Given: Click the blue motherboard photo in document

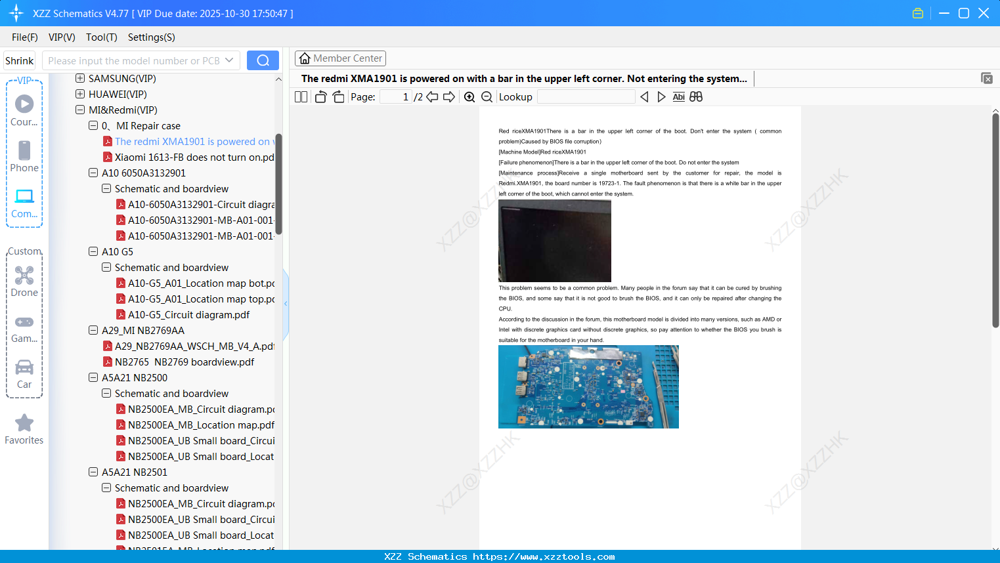Looking at the screenshot, I should pos(588,387).
